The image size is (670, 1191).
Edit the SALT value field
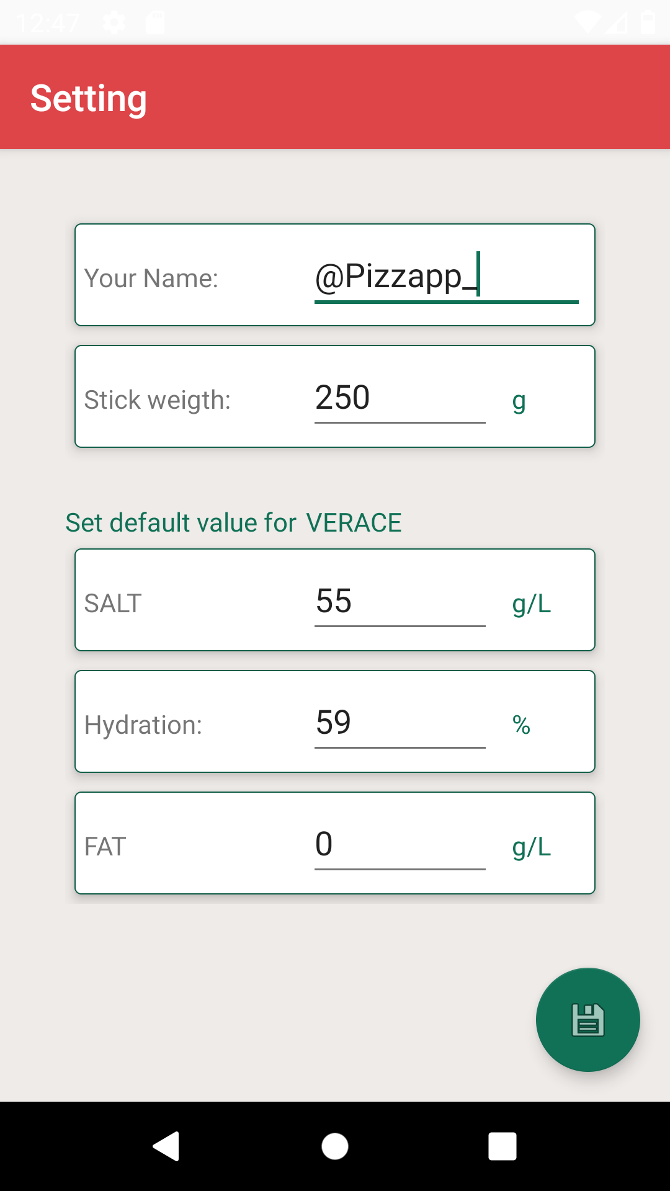click(400, 601)
